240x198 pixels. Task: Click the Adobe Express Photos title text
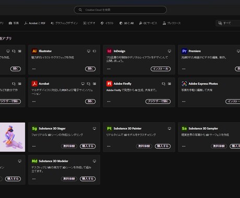[x=203, y=84]
